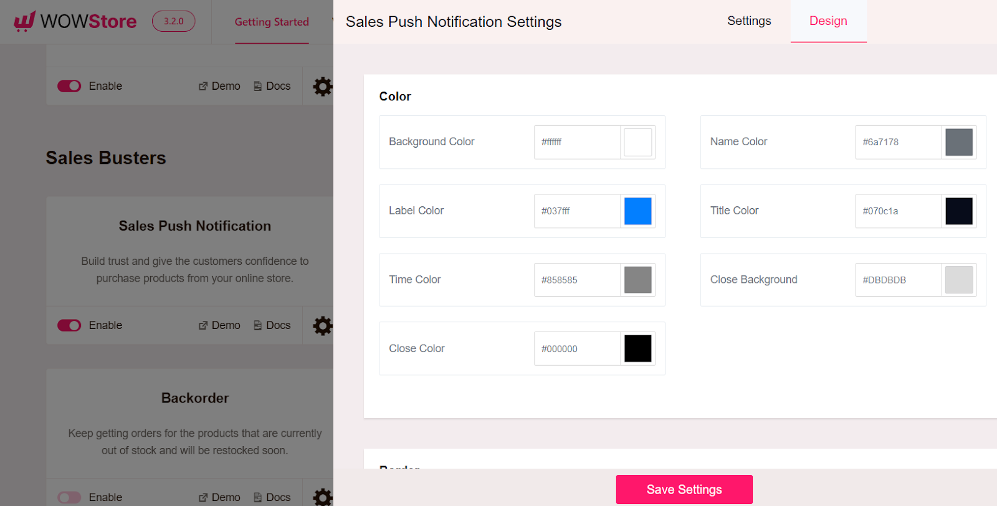Viewport: 997px width, 506px height.
Task: Open Demo link above Sales Busters heading
Action: [x=219, y=86]
